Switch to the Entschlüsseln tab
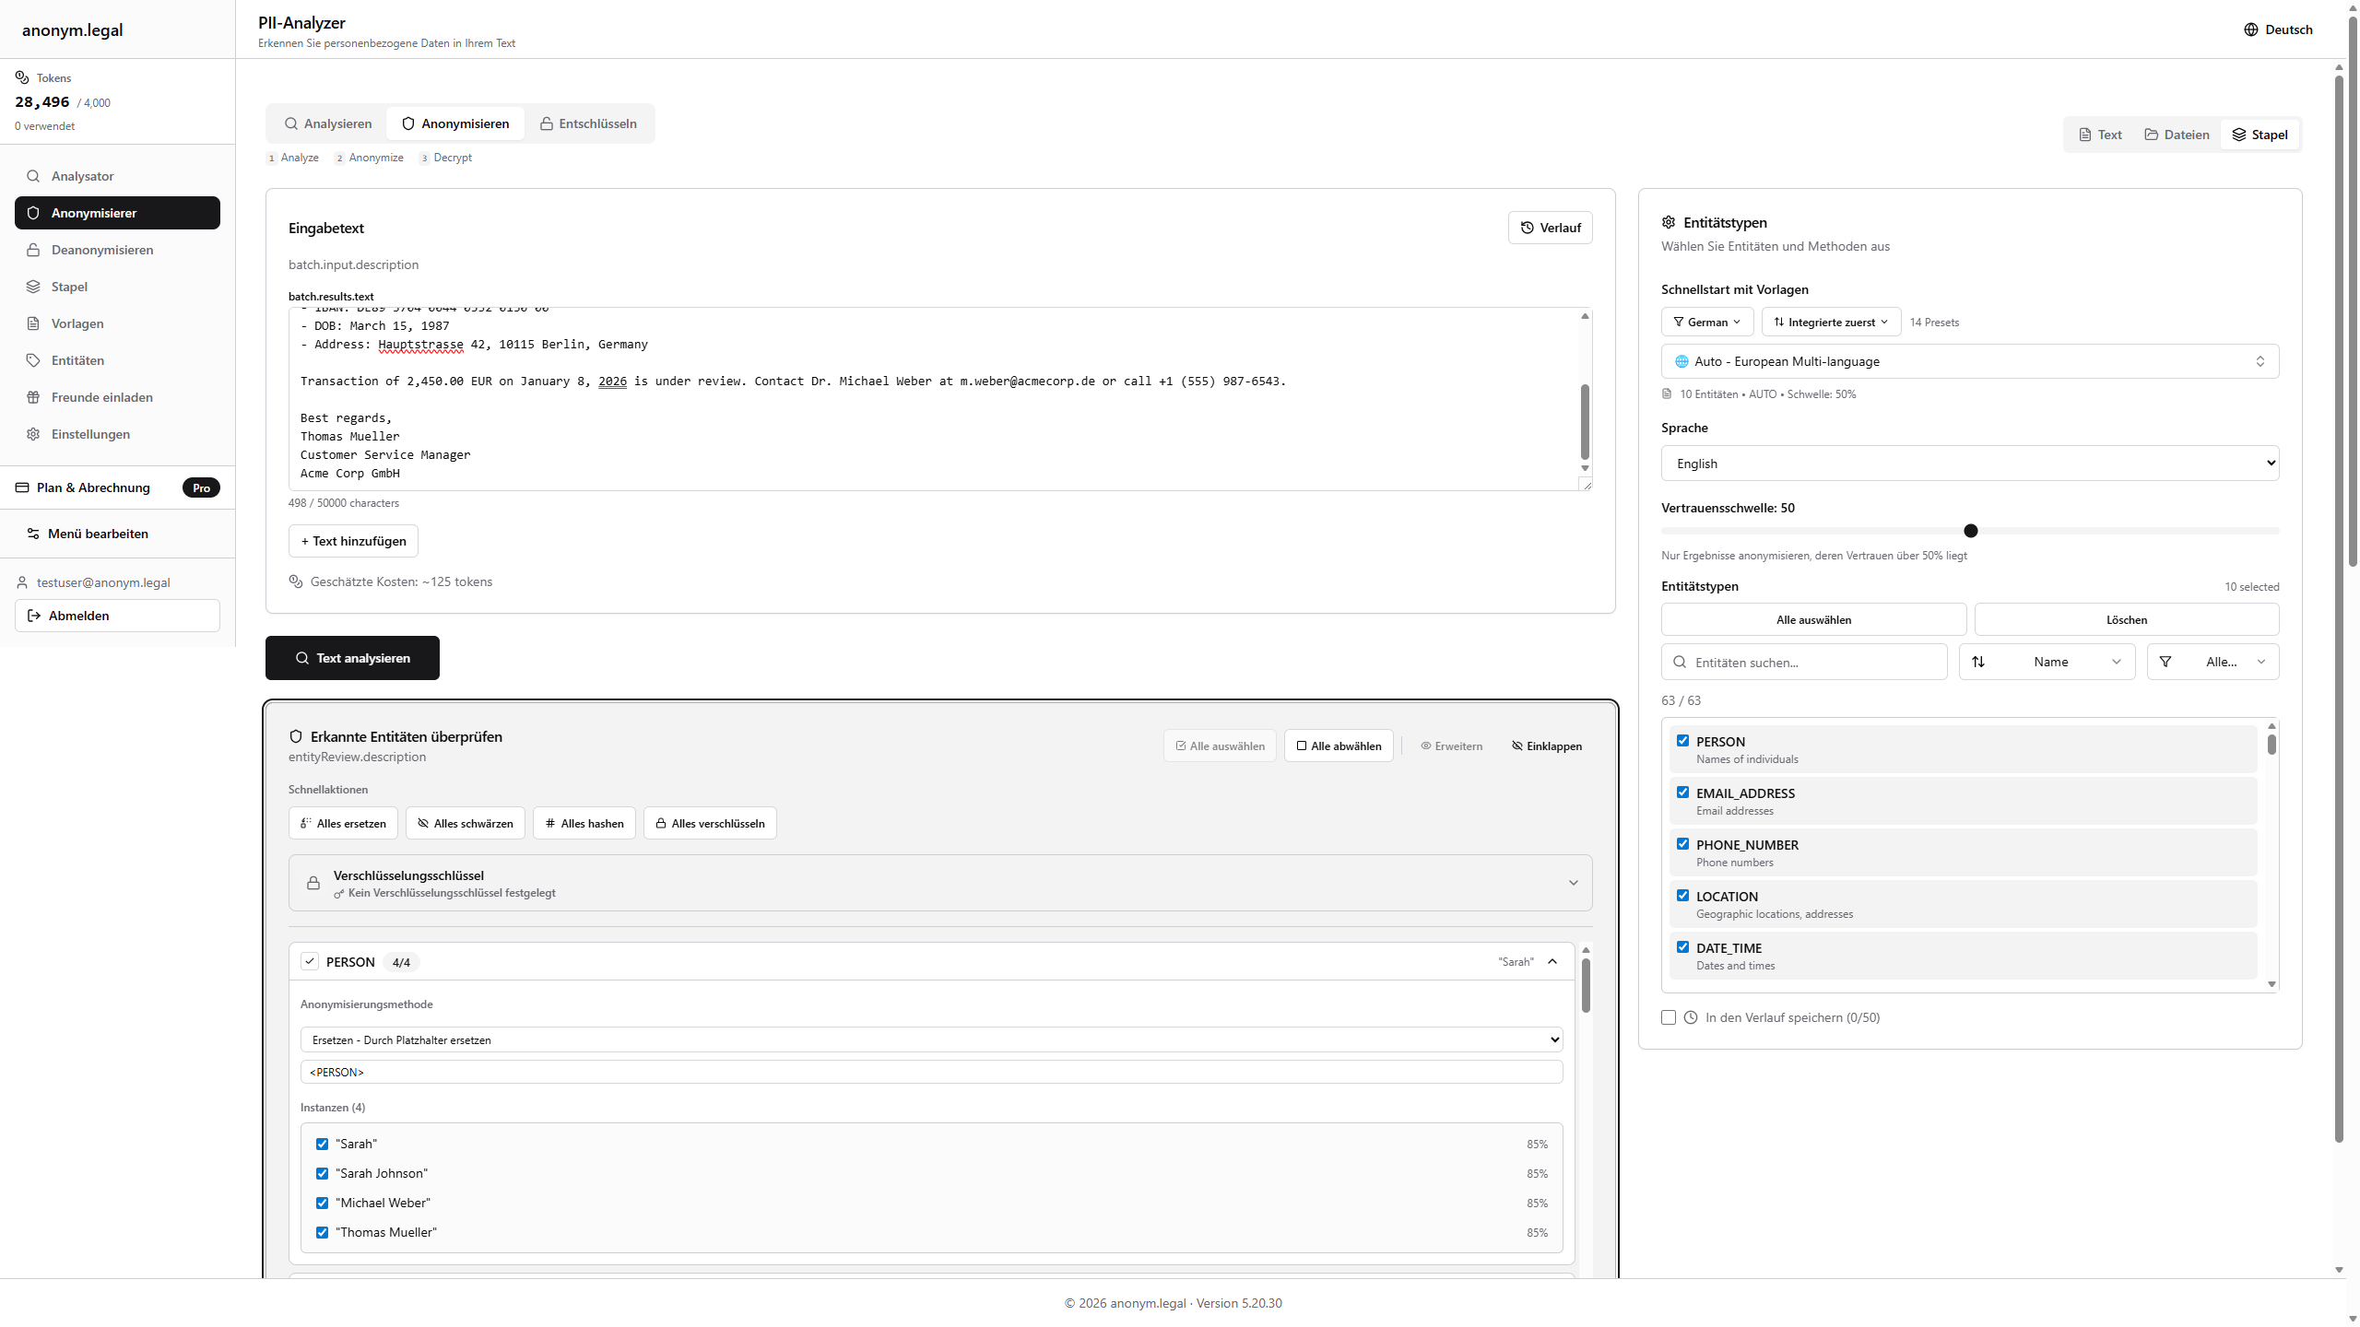 point(588,123)
